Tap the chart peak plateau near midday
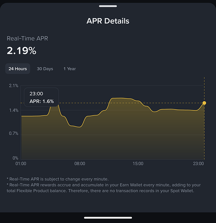Image resolution: width=216 pixels, height=223 pixels. 122,98
